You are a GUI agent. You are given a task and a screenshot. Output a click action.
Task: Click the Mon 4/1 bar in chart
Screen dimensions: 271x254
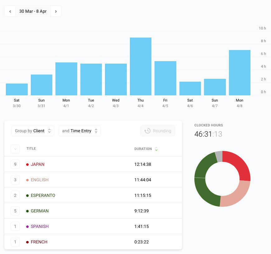point(66,79)
